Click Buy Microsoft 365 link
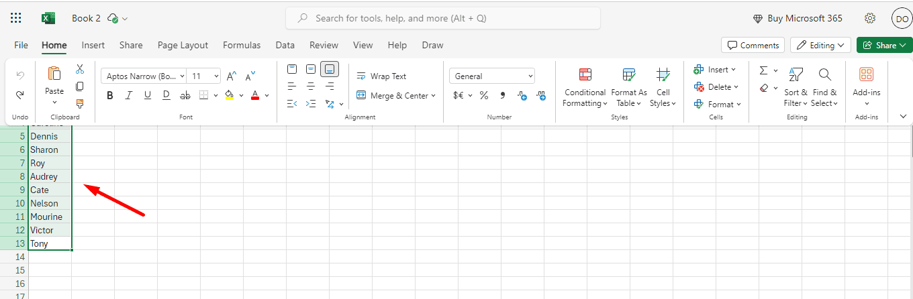Screen dimensions: 913x299 click(798, 18)
